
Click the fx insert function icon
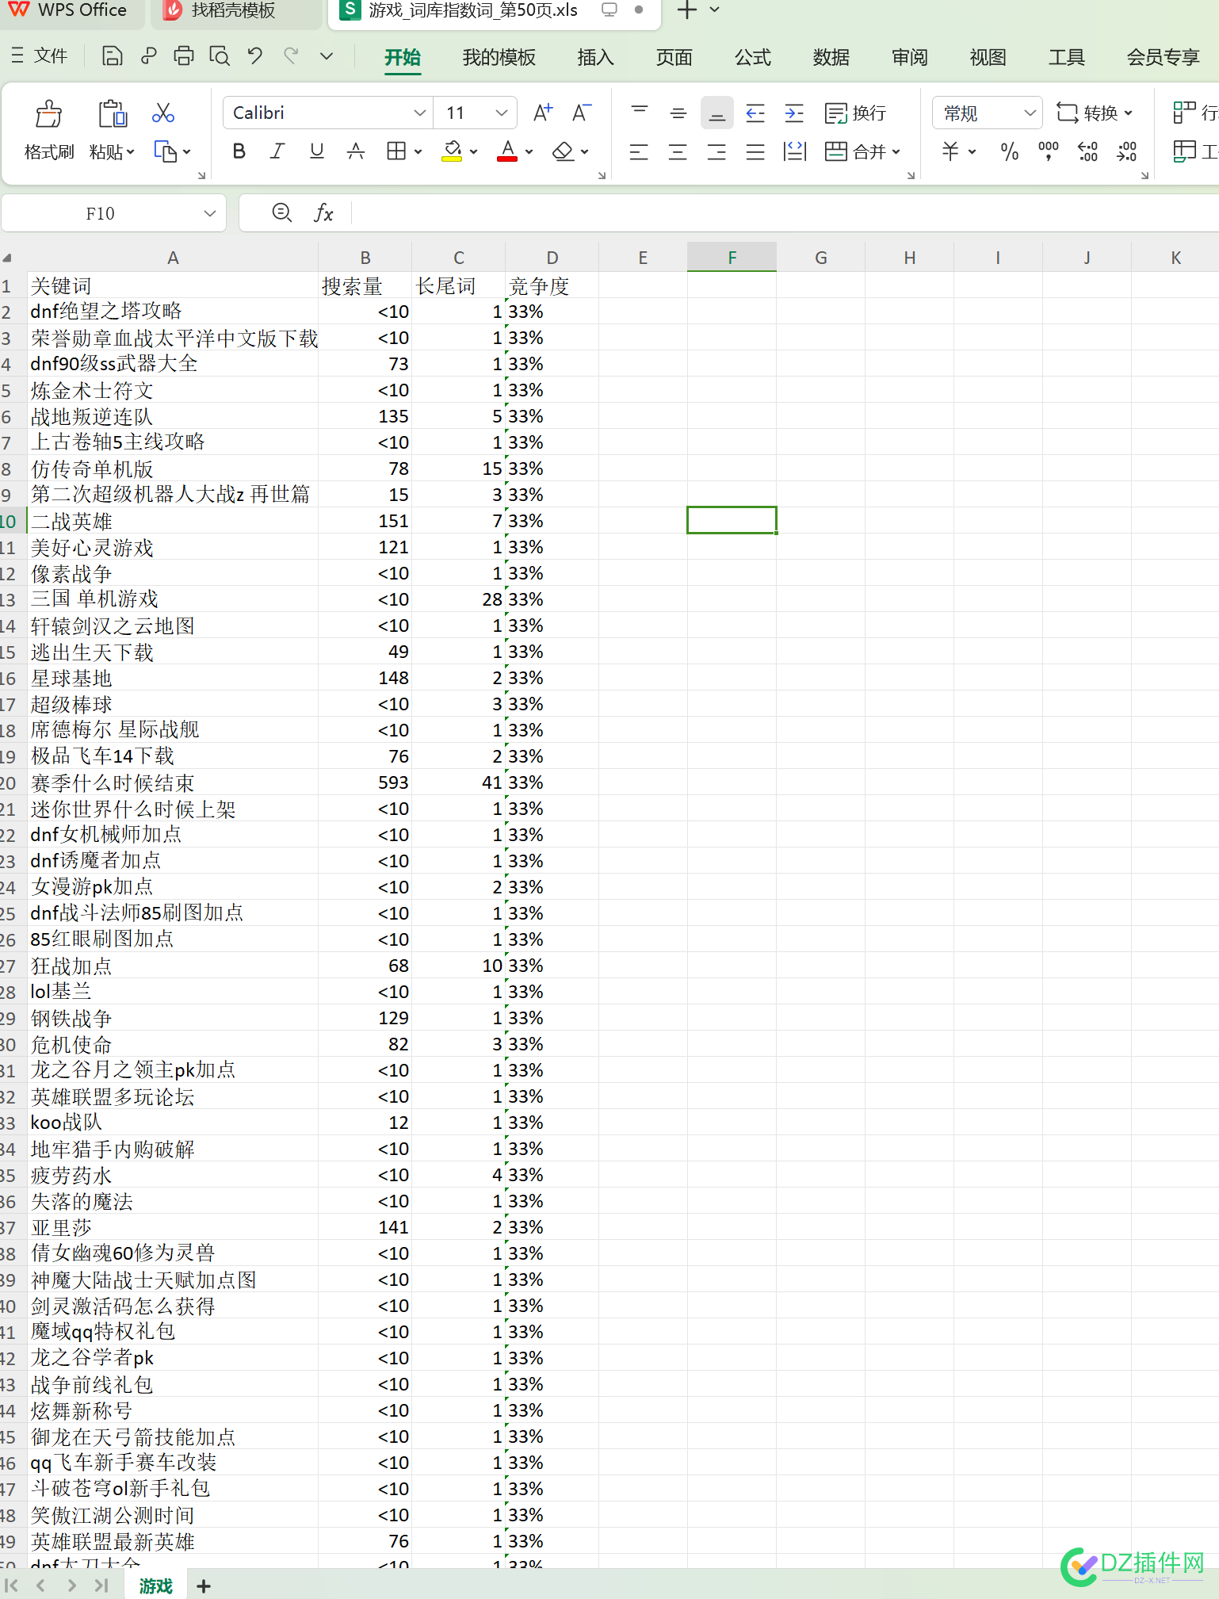[323, 213]
